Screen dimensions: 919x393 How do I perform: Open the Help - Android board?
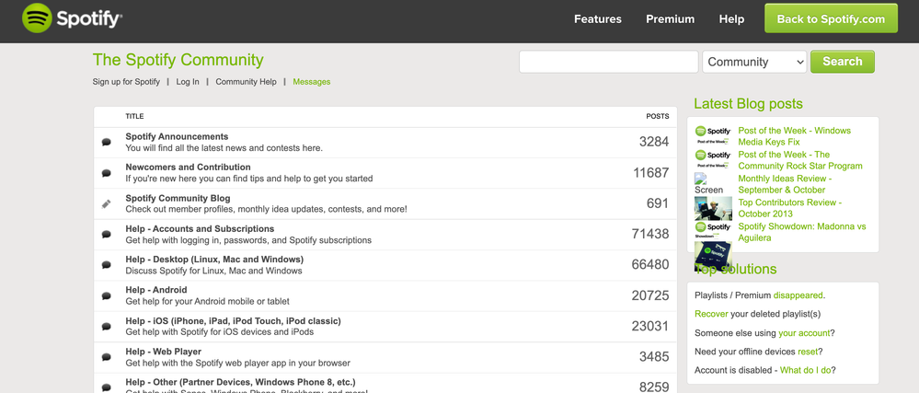[155, 290]
